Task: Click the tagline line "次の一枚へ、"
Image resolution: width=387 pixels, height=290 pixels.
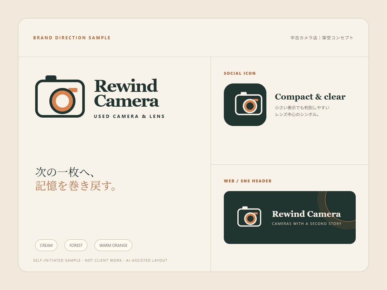Action: coord(65,172)
